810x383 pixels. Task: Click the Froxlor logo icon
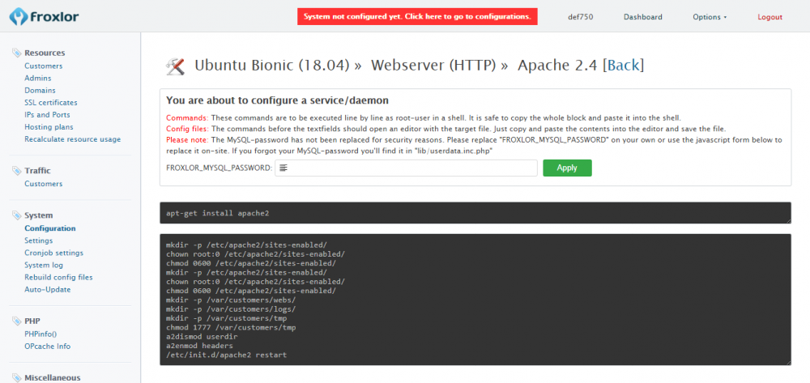coord(16,17)
